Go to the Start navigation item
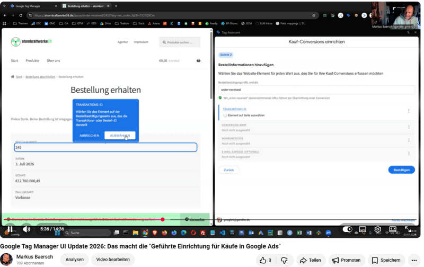This screenshot has height=267, width=424. point(14,60)
